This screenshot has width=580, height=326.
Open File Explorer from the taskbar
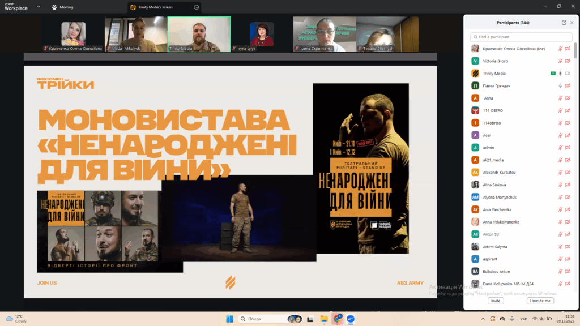[323, 319]
